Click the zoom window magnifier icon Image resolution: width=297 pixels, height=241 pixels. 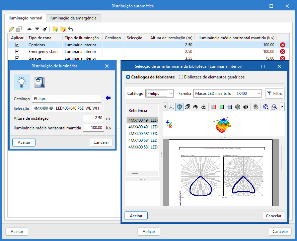click(x=274, y=107)
